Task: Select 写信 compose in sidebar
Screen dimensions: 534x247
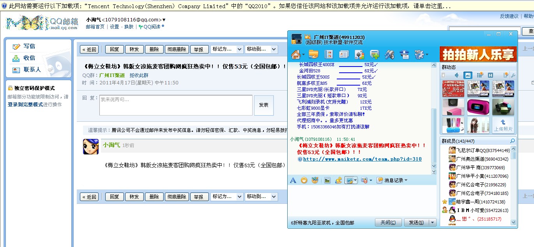Action: [x=29, y=46]
